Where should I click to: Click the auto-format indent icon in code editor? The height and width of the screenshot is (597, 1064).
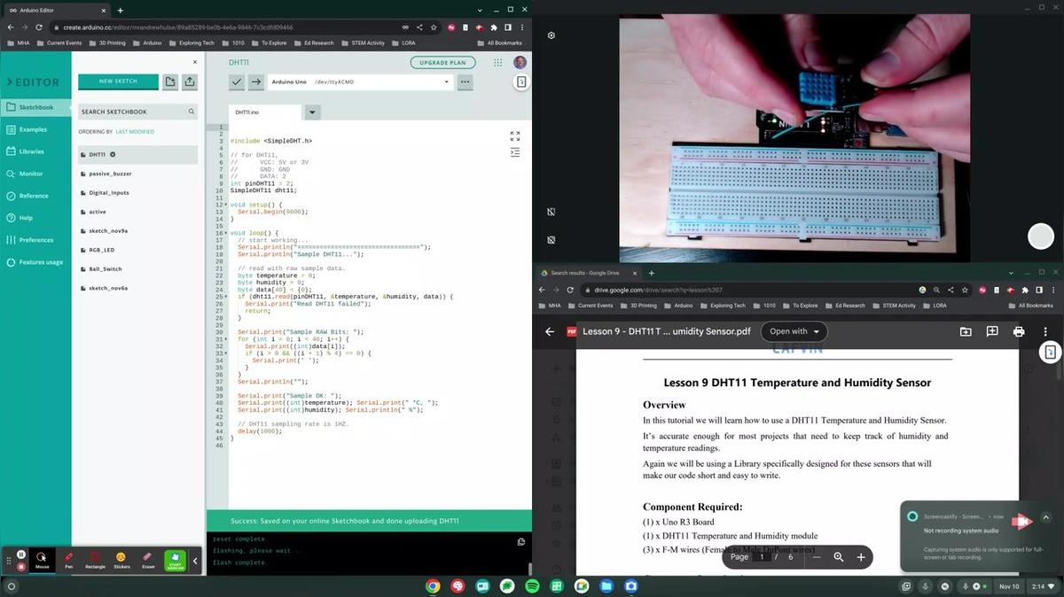pos(515,152)
